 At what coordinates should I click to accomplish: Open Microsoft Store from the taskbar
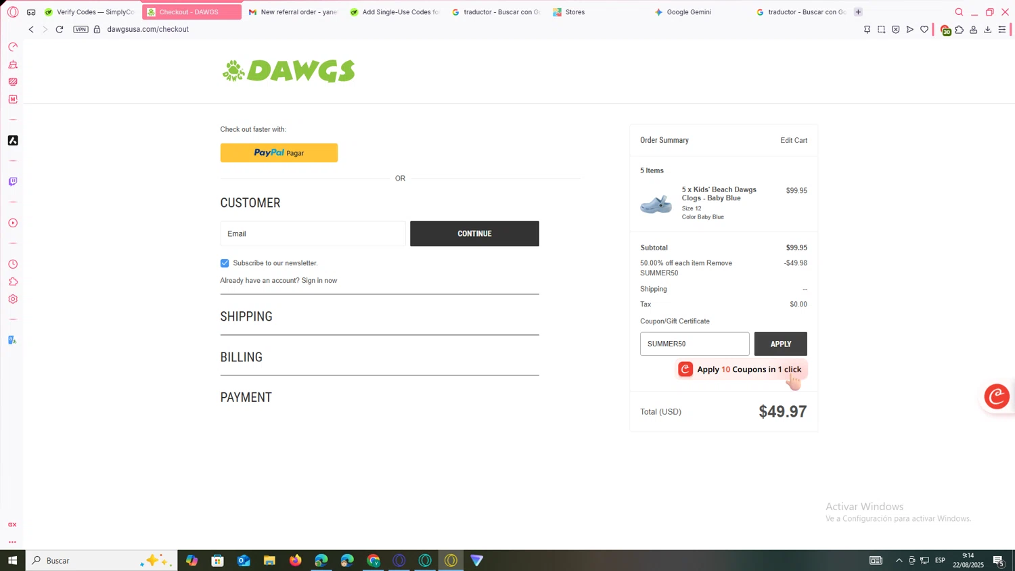[x=217, y=560]
